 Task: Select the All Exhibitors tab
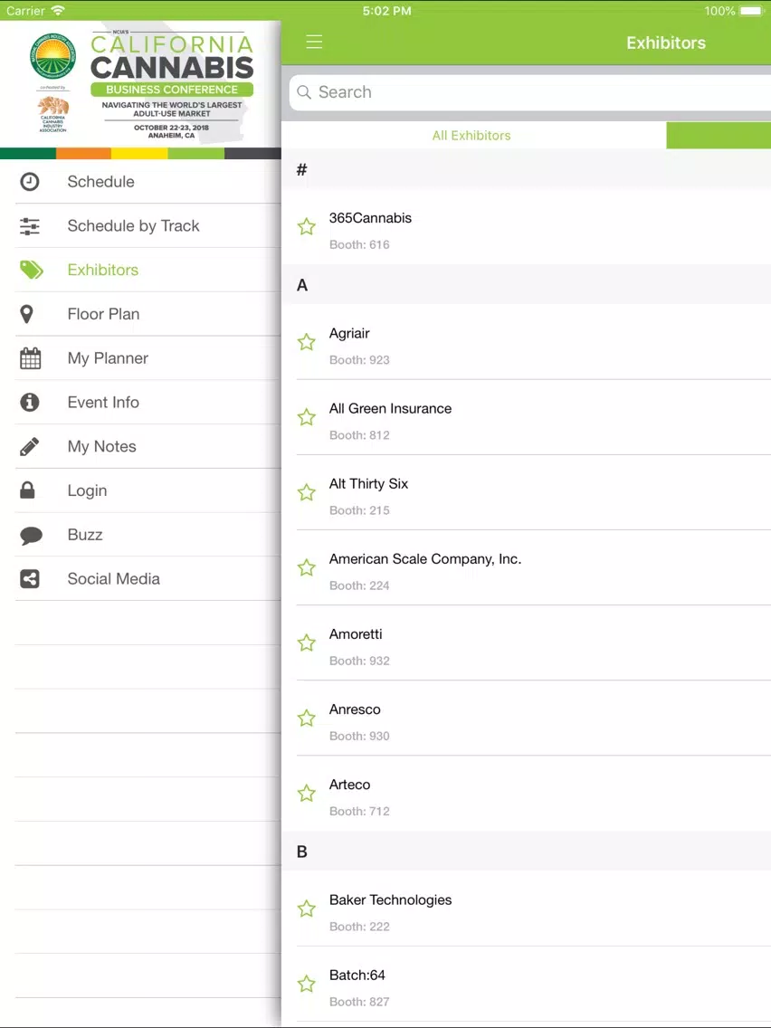tap(471, 135)
